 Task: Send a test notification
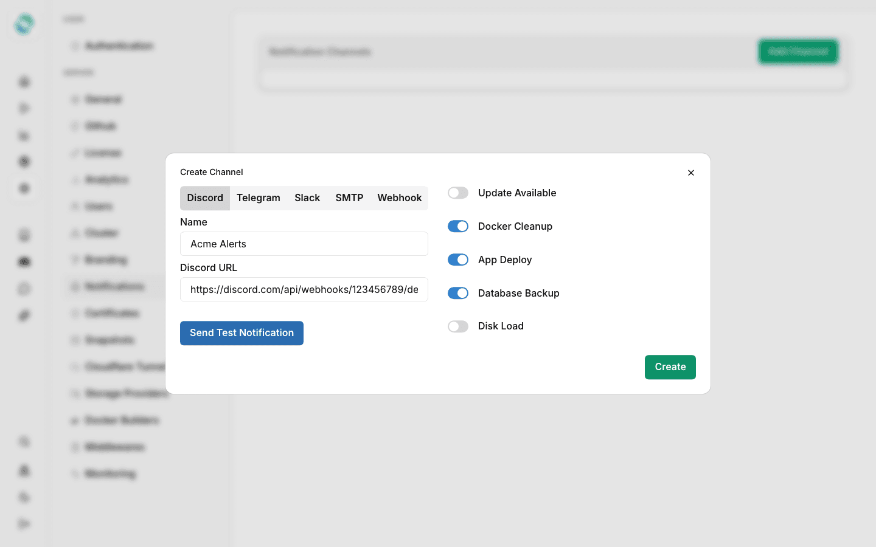pos(242,333)
